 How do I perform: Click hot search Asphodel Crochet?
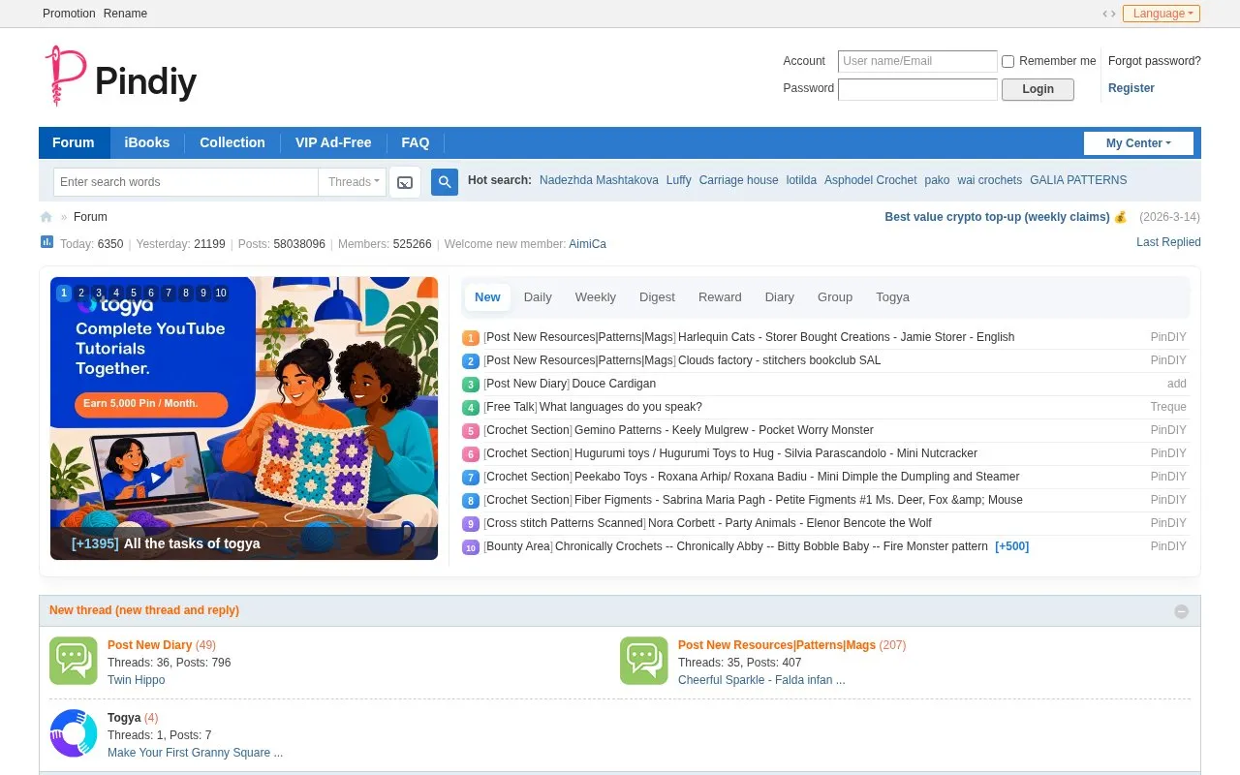pyautogui.click(x=871, y=180)
